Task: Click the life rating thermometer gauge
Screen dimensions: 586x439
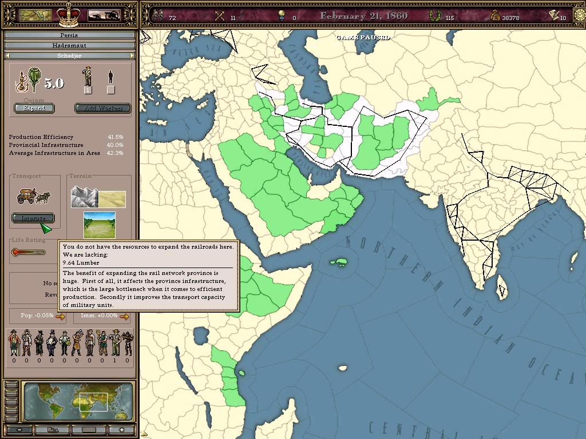Action: pos(29,252)
